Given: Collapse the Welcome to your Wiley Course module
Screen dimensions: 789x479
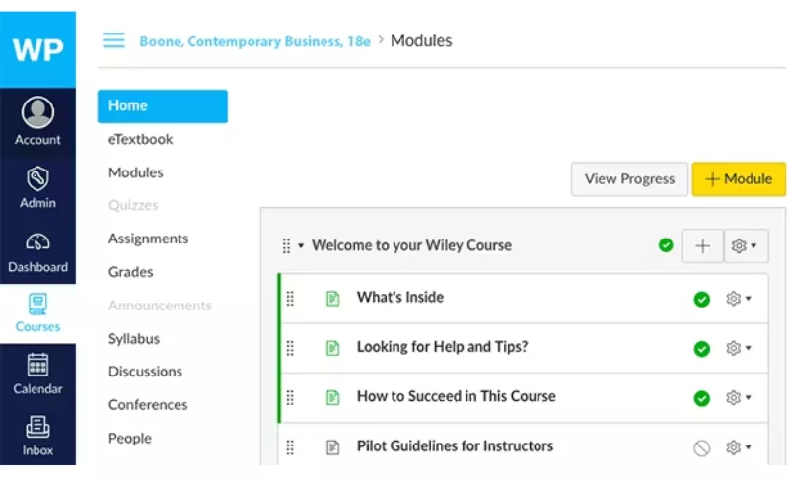Looking at the screenshot, I should pos(301,245).
